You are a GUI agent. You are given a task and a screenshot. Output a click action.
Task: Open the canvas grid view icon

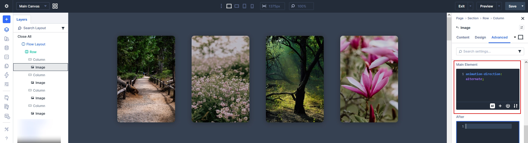click(55, 6)
